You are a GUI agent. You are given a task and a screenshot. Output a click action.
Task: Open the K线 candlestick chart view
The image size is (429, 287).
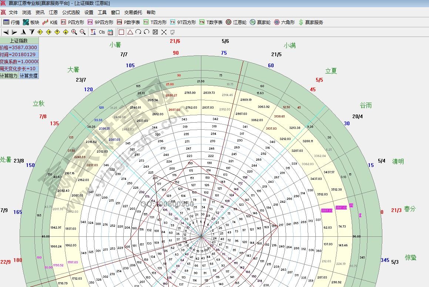50,22
